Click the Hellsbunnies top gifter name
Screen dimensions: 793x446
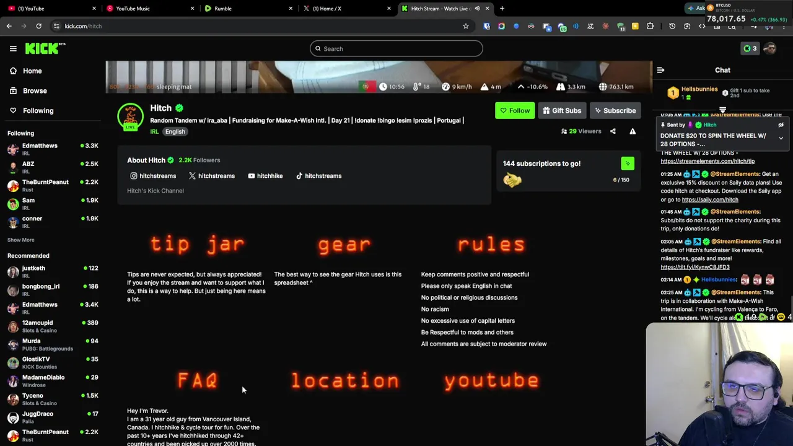699,90
